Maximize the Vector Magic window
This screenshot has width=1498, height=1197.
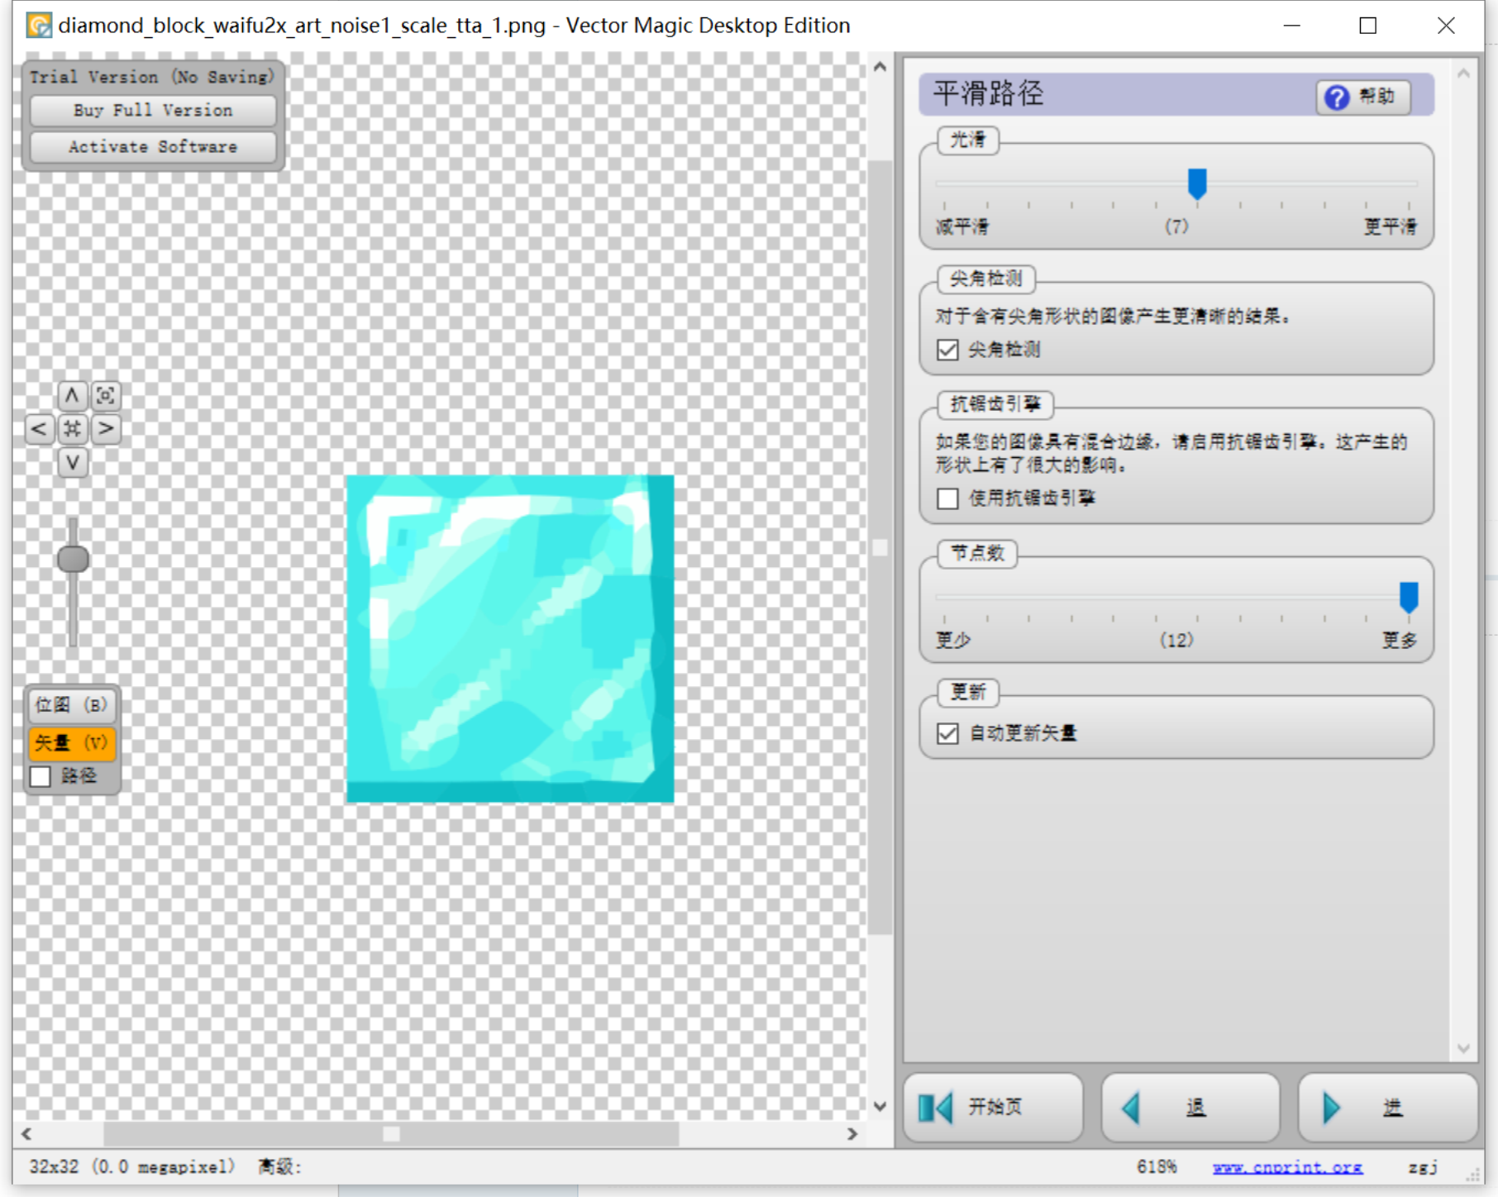1368,26
